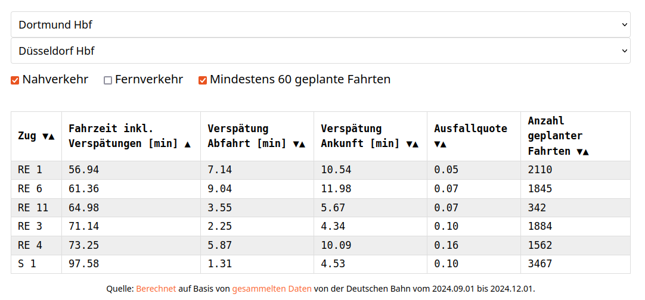Click the Fernverkehr label text
Viewport: 645px width, 300px height.
149,79
